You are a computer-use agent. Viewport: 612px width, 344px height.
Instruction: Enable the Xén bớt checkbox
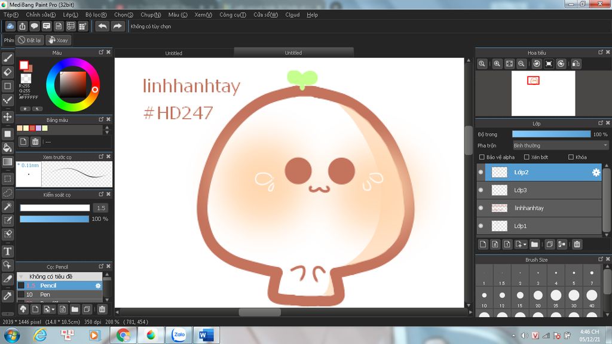(527, 157)
